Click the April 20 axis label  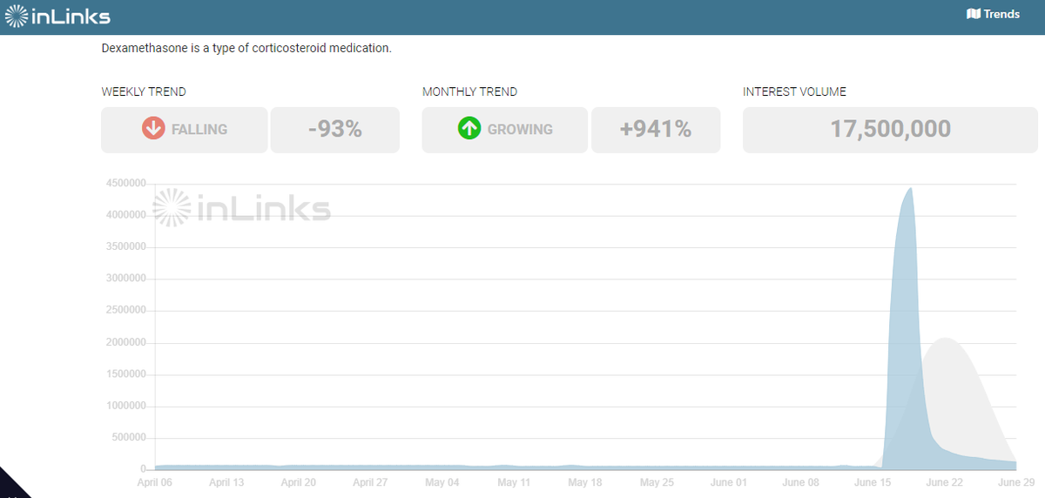299,481
